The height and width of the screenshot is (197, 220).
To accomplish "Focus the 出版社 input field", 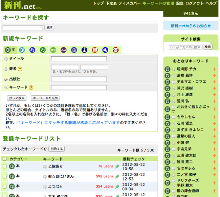I will pyautogui.click(x=79, y=79).
